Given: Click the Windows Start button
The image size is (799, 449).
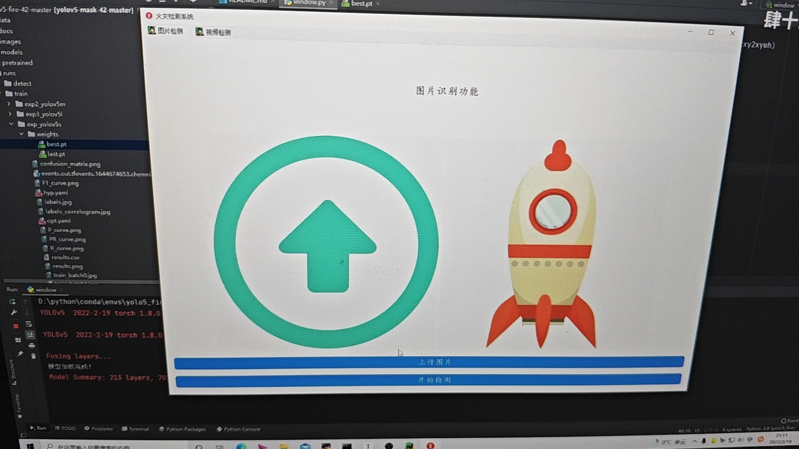Looking at the screenshot, I should [30, 446].
